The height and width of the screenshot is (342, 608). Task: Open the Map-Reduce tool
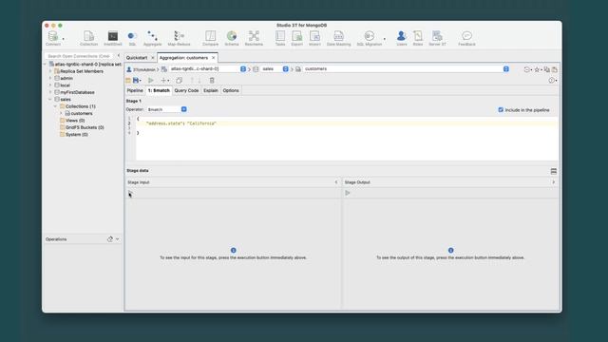click(x=179, y=38)
